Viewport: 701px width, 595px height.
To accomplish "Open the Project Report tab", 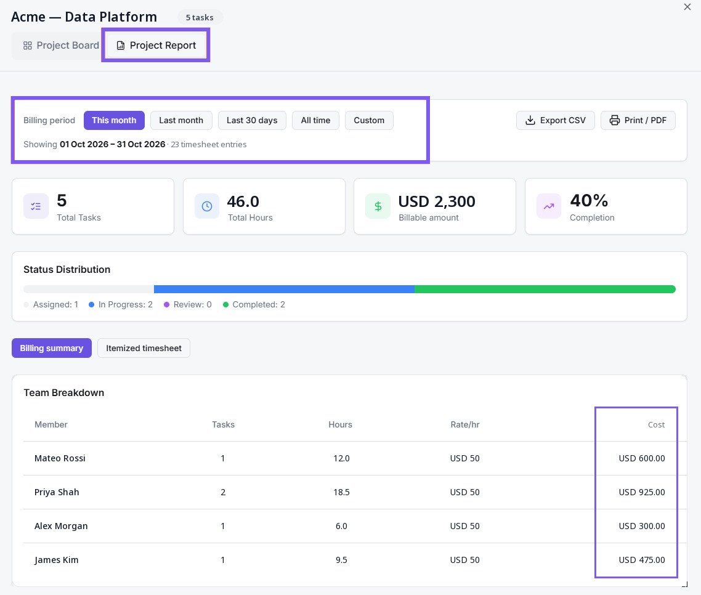I will 156,46.
